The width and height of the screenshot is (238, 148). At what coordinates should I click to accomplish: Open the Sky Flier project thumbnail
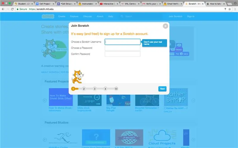118,100
